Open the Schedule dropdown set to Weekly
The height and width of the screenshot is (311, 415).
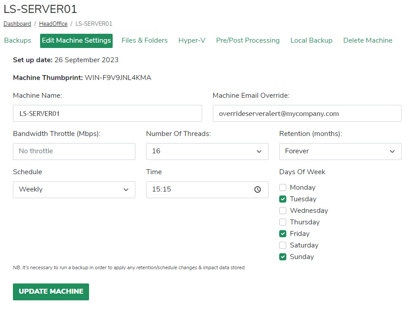[x=74, y=190]
